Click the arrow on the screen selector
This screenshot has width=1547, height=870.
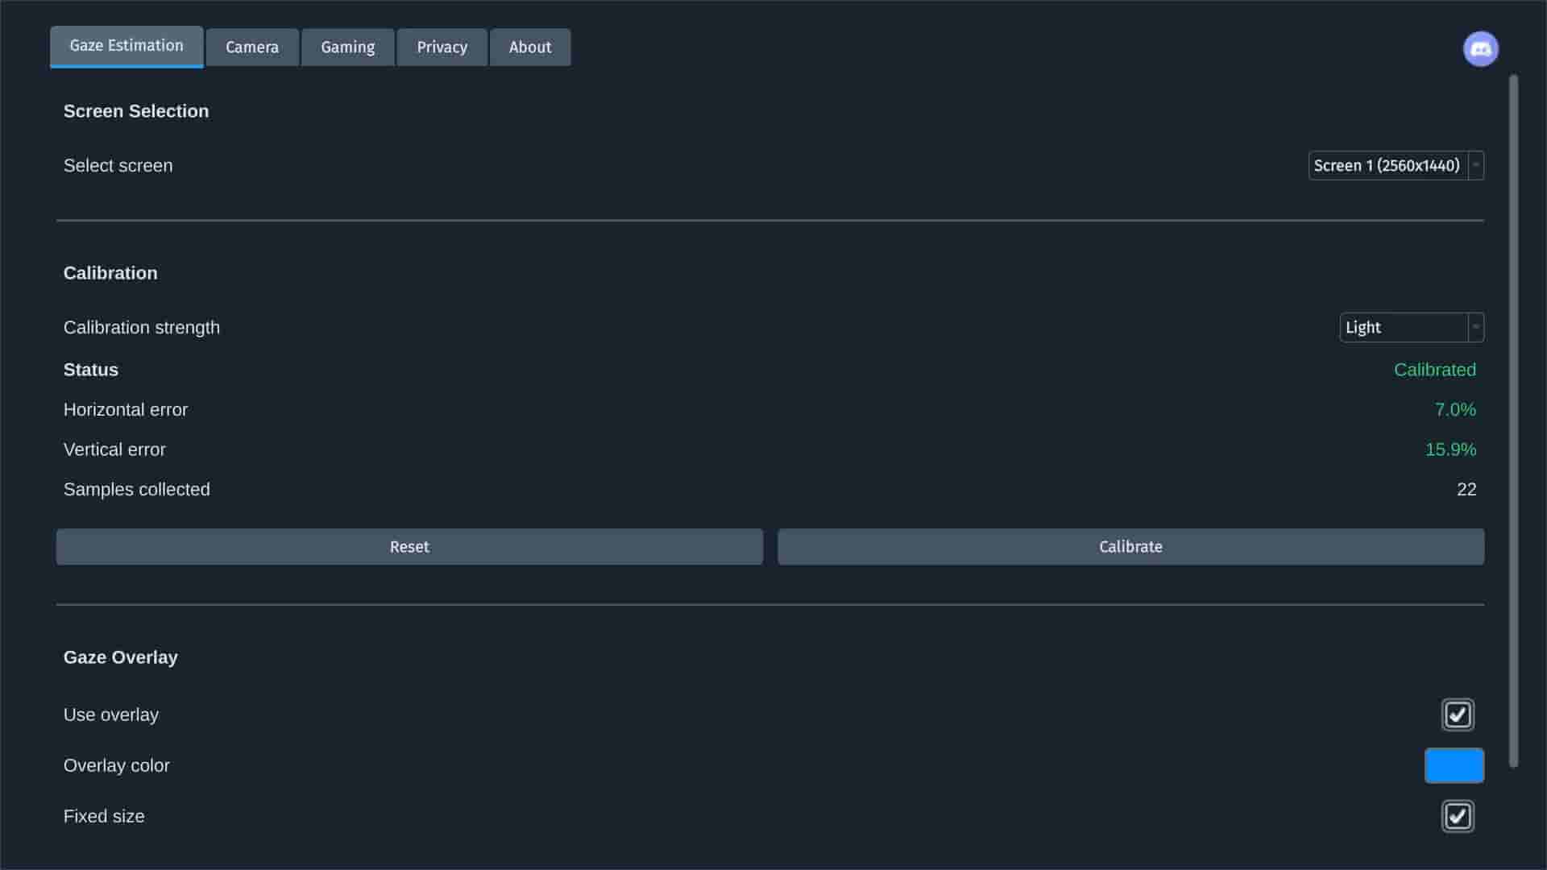[x=1475, y=165]
